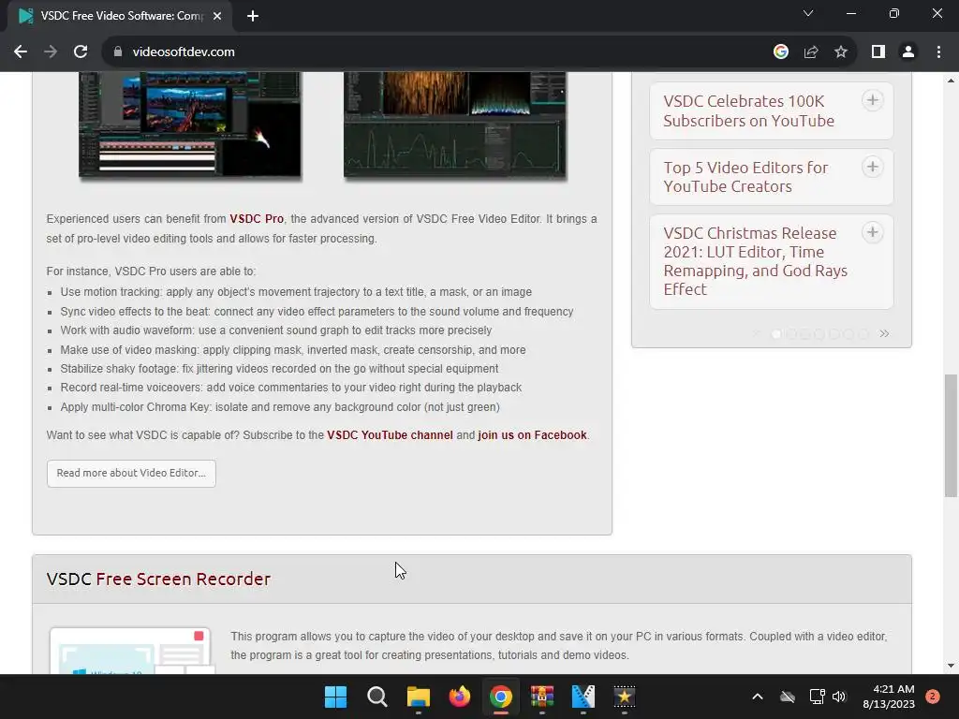Go to next news page arrow
The height and width of the screenshot is (719, 959).
click(884, 334)
